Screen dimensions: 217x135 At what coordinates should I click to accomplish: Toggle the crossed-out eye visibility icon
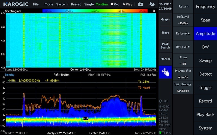pyautogui.click(x=152, y=4)
